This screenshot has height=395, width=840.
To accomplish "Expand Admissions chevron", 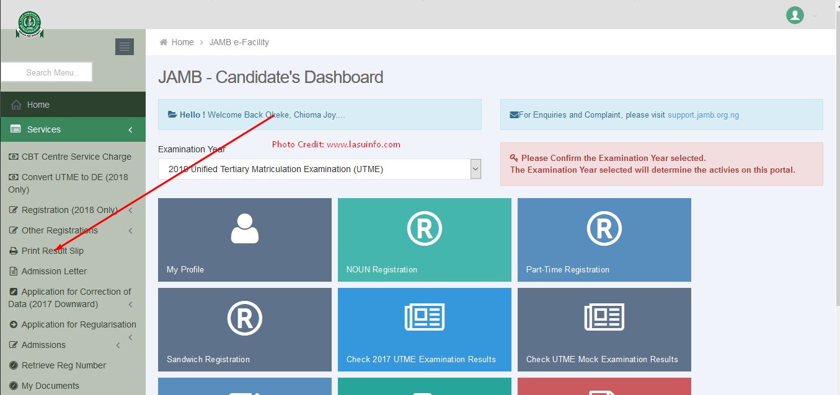I will [118, 345].
